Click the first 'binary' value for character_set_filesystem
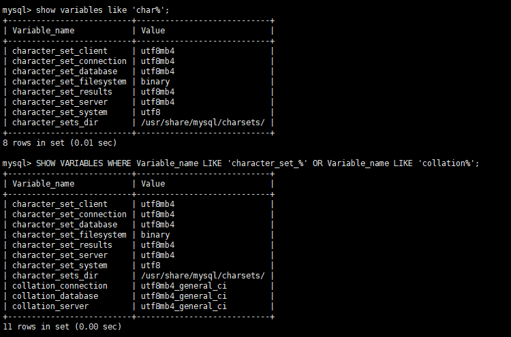The image size is (511, 337). pos(155,82)
